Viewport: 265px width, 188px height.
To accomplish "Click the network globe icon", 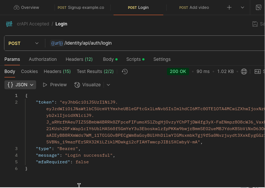I will (244, 72).
